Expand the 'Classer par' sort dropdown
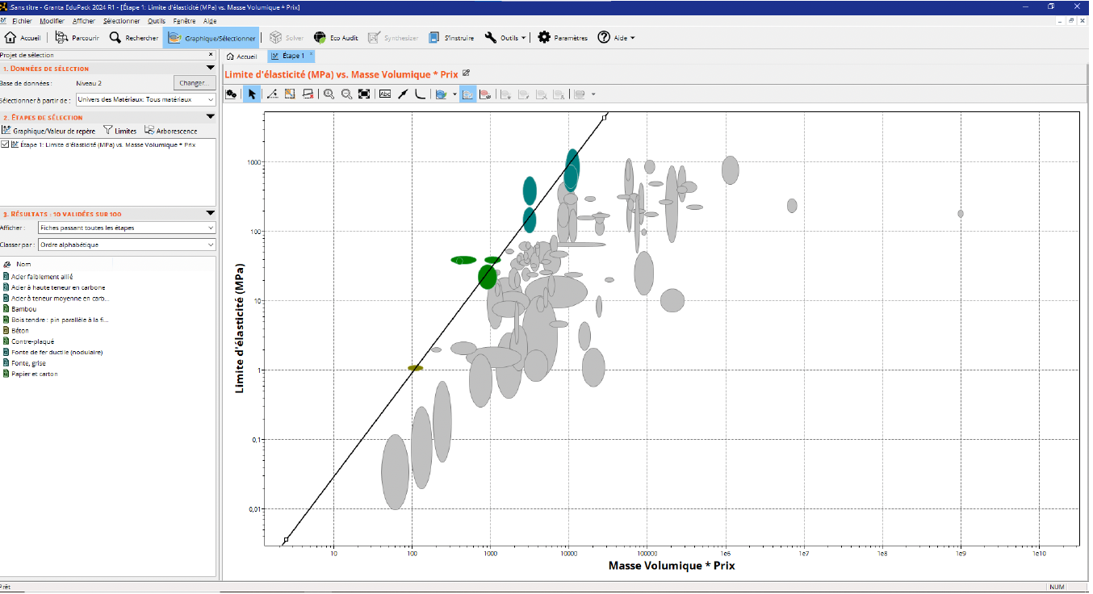Screen dimensions: 1093x594 tap(128, 245)
